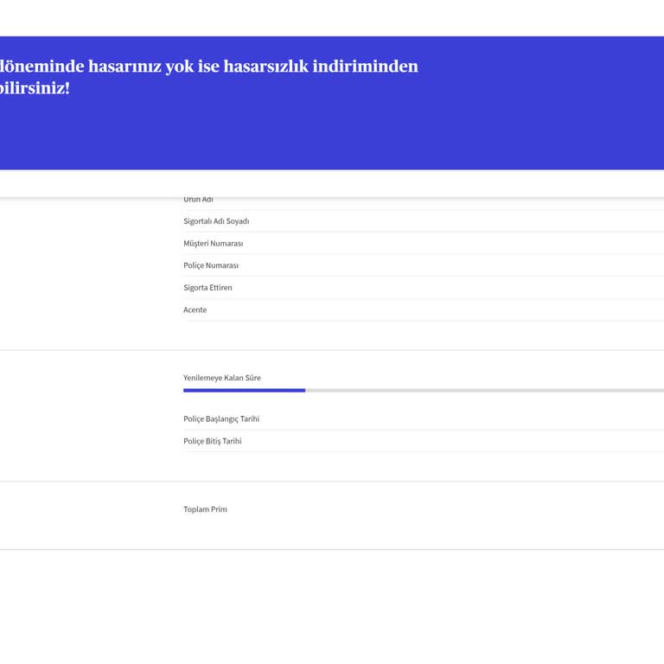
Task: Click the 'bilirsiniz!' text in the blue banner
Action: click(x=35, y=88)
